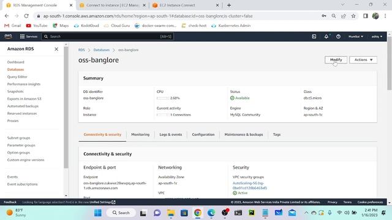Viewport: 392px width, 220px height.
Task: Bookmark this page with the star icon
Action: [x=353, y=16]
